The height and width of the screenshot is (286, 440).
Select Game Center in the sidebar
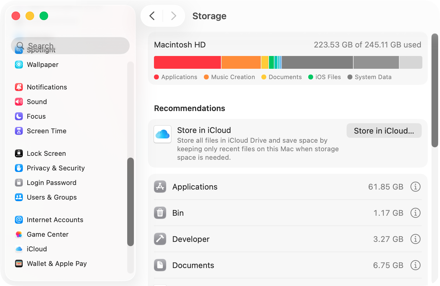(x=47, y=234)
